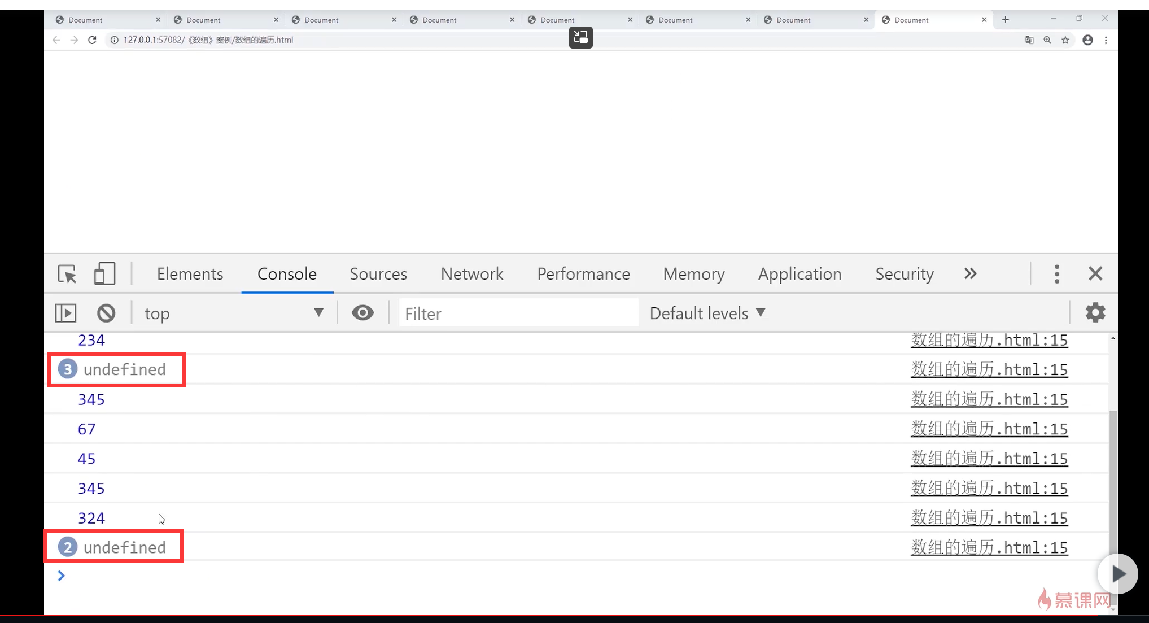
Task: Select the second Document browser tab
Action: pyautogui.click(x=226, y=20)
